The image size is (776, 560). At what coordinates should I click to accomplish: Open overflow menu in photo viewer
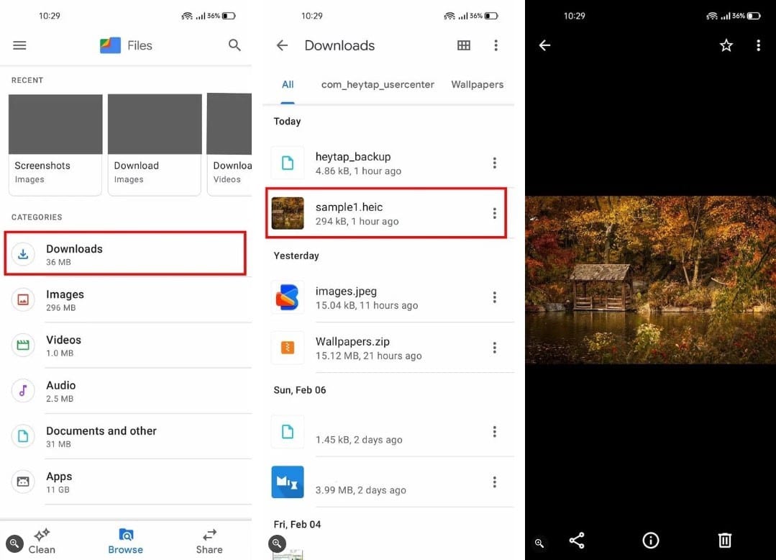pos(758,45)
